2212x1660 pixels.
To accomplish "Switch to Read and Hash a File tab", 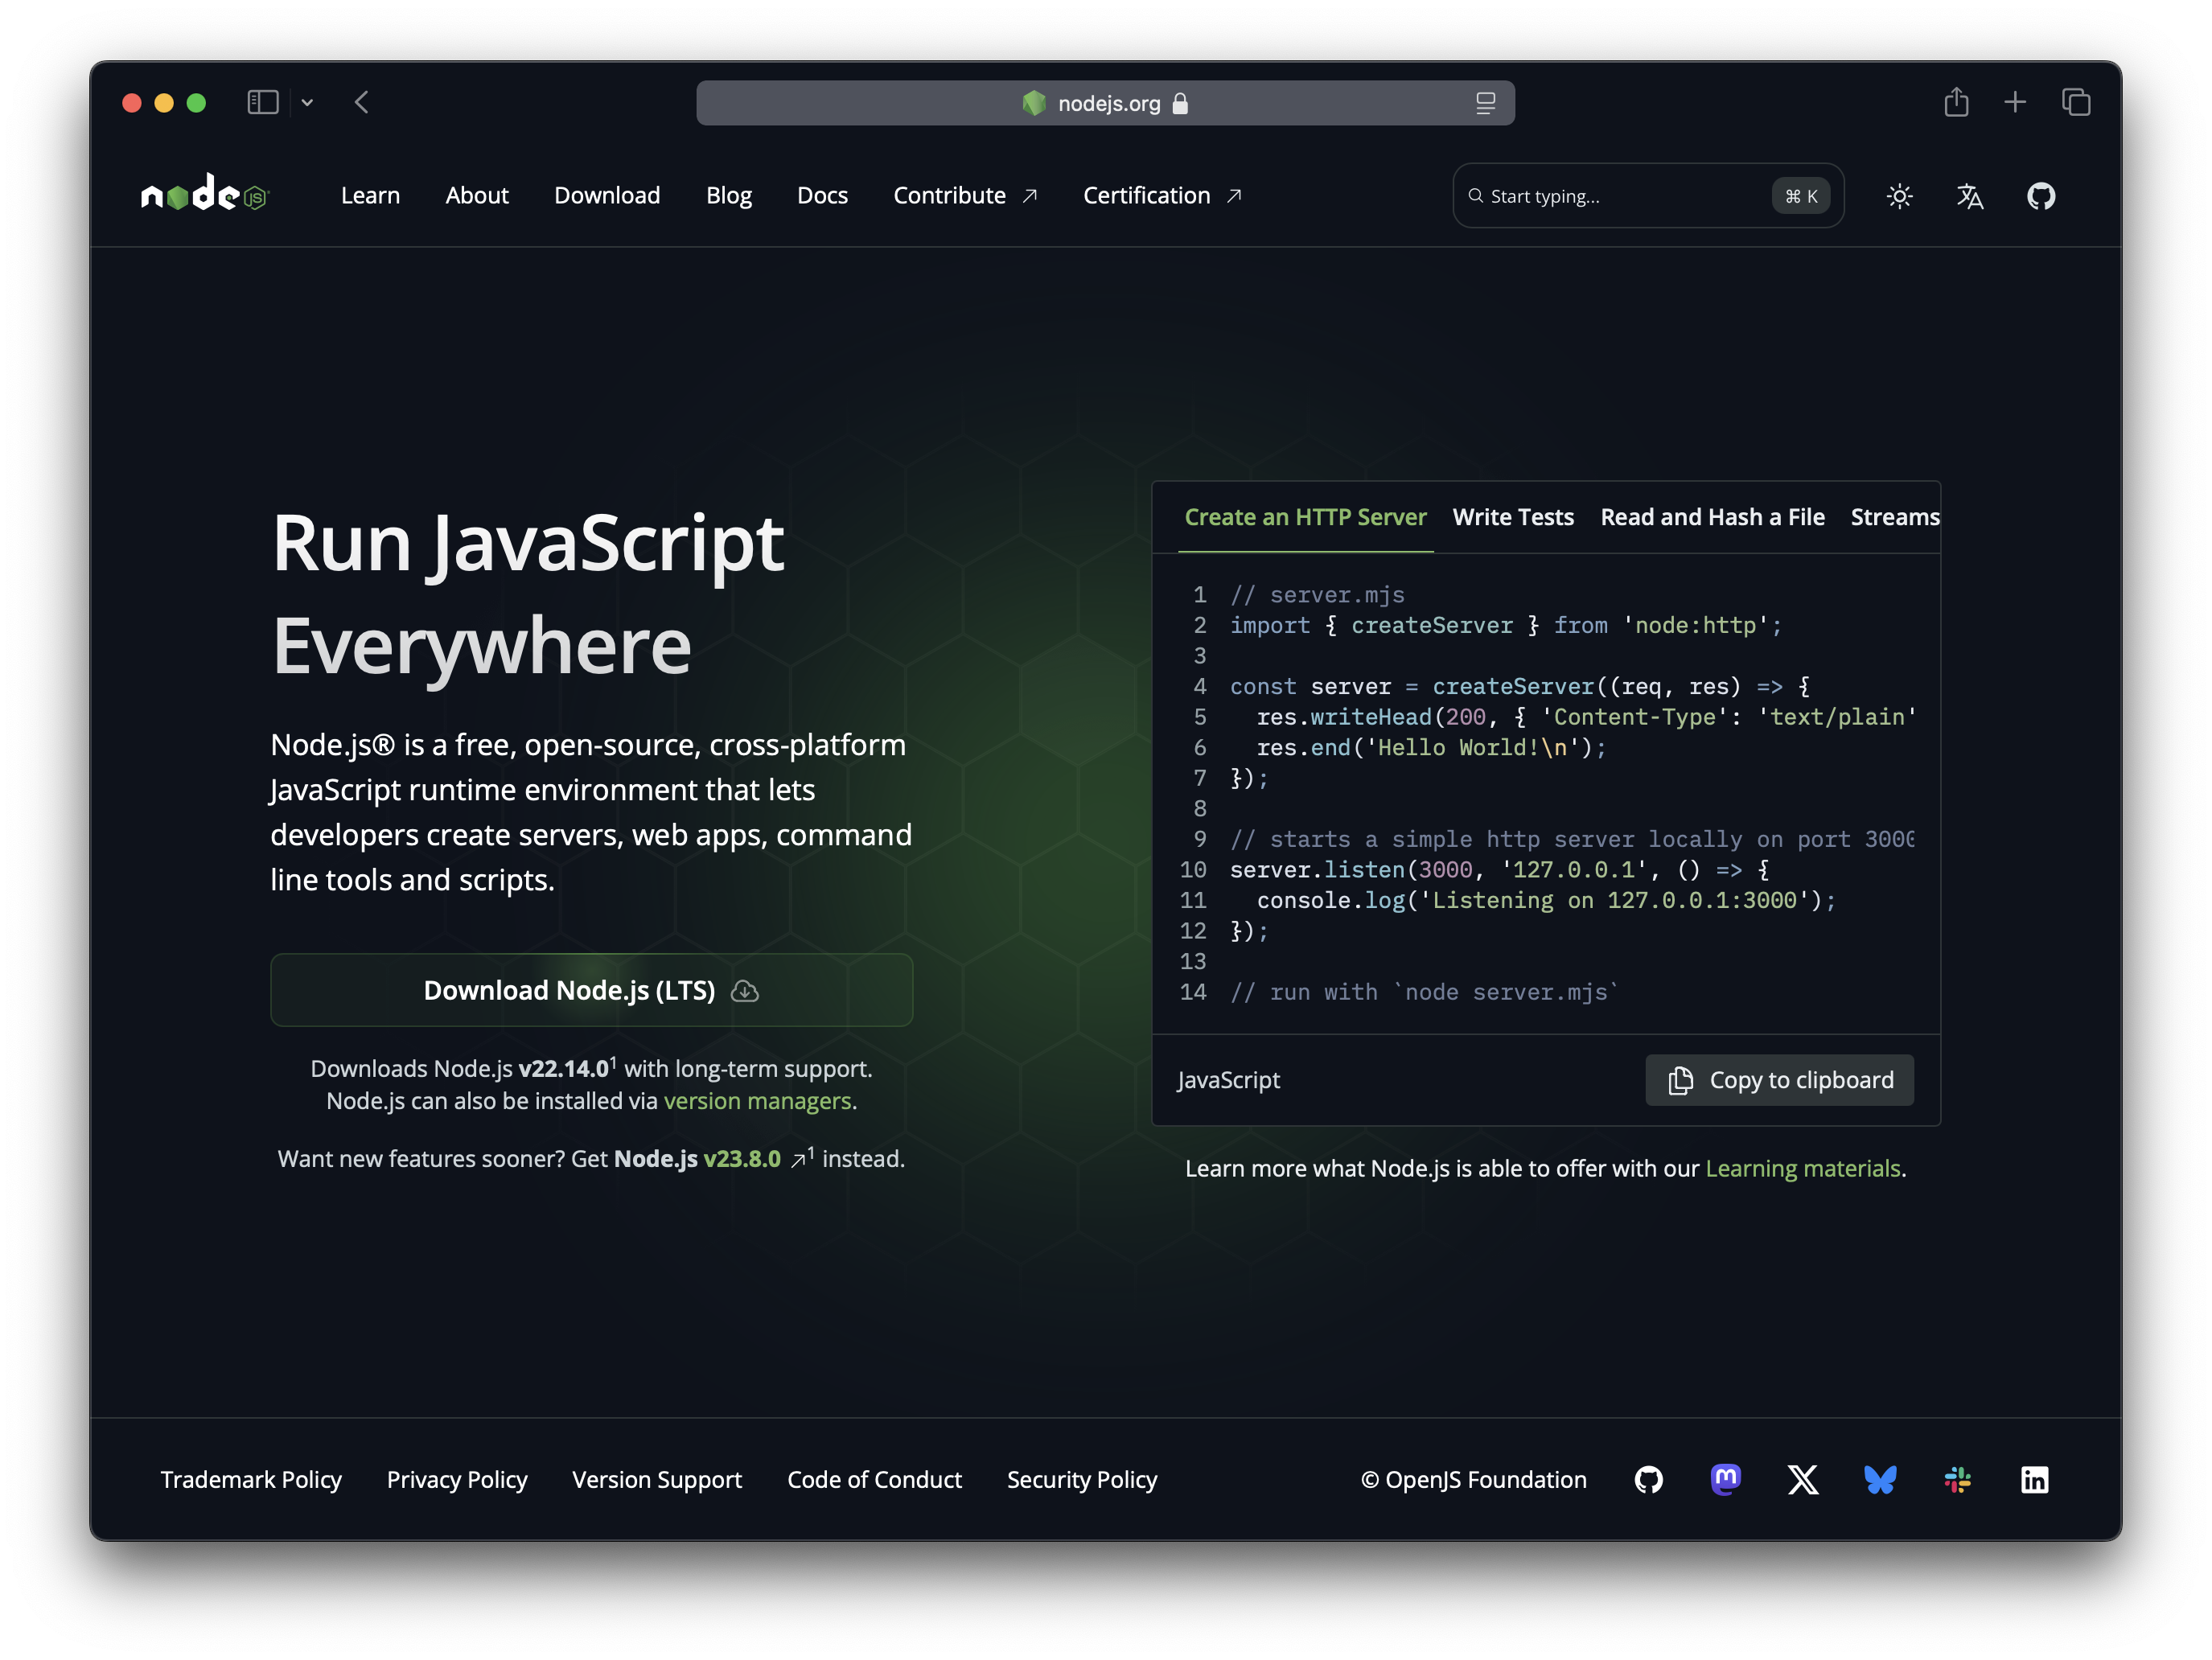I will pyautogui.click(x=1712, y=517).
